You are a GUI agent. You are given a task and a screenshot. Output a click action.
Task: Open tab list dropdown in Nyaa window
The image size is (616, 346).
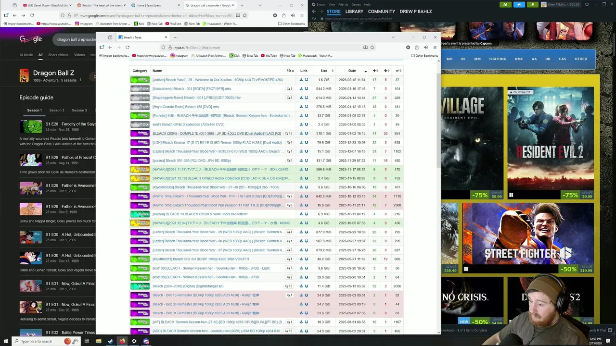pyautogui.click(x=393, y=37)
